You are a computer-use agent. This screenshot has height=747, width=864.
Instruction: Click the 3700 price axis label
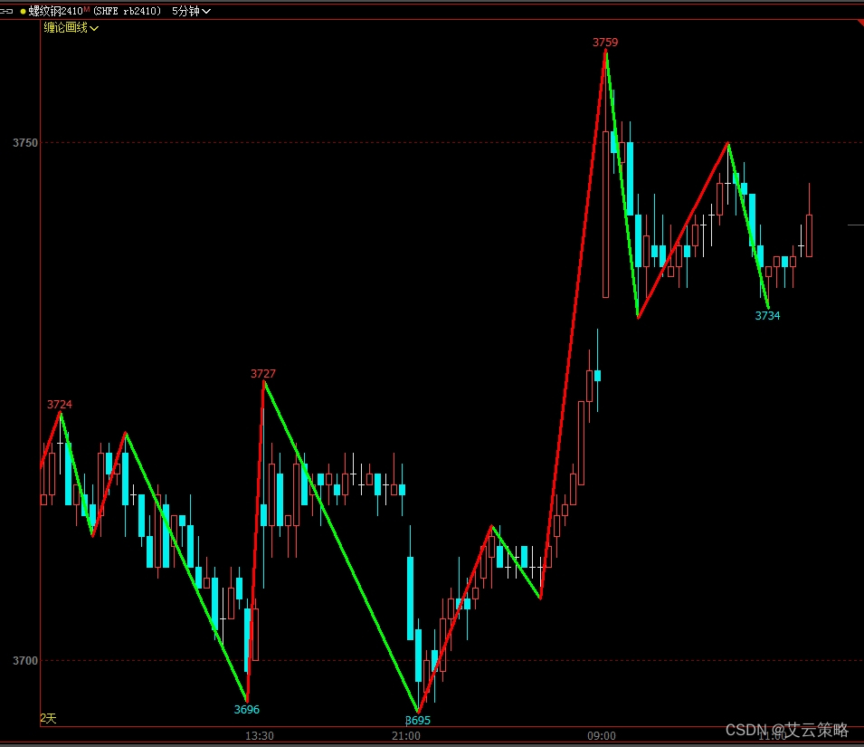point(25,660)
